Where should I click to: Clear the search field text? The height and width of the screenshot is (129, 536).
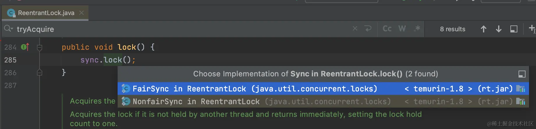(x=355, y=29)
